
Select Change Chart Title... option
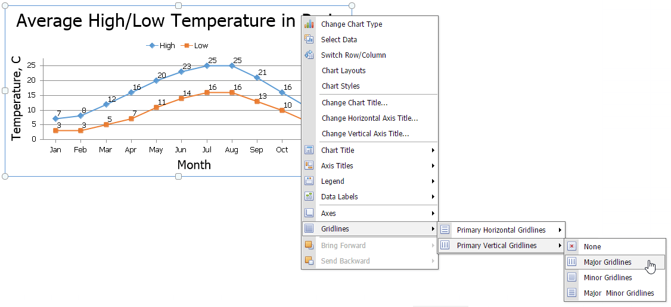[354, 103]
